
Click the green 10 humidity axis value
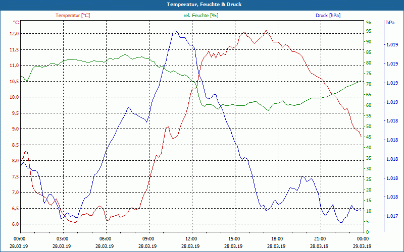tap(369, 211)
